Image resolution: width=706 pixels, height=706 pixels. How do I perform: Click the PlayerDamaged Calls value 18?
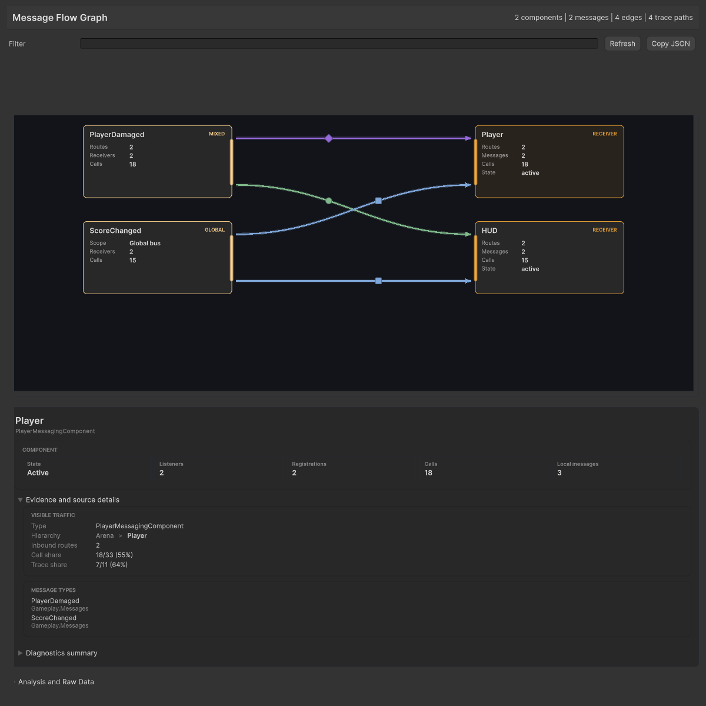coord(132,164)
